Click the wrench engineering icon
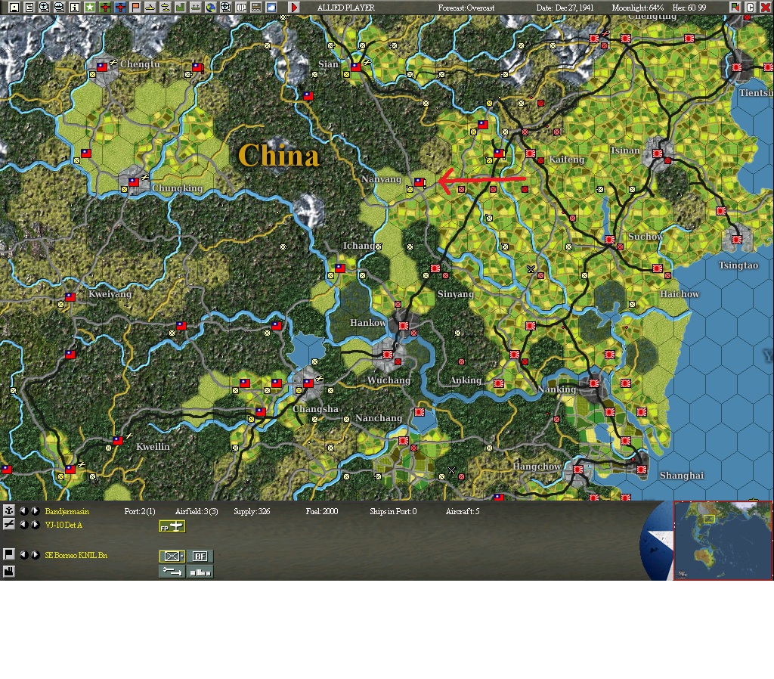This screenshot has height=679, width=774. click(x=172, y=572)
